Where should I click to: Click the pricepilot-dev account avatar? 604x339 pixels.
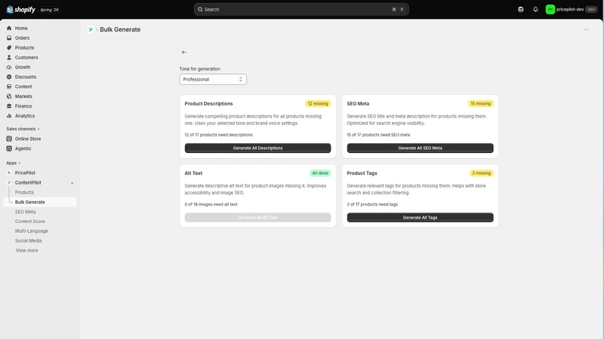(550, 10)
